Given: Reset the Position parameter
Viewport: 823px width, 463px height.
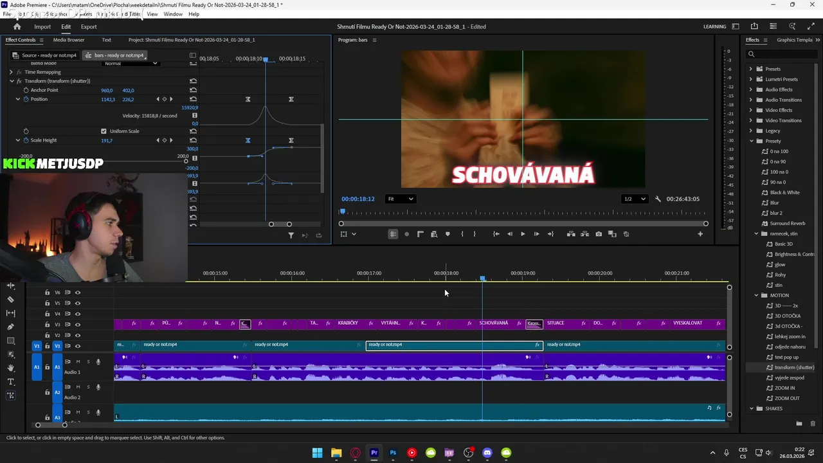Looking at the screenshot, I should pyautogui.click(x=193, y=99).
